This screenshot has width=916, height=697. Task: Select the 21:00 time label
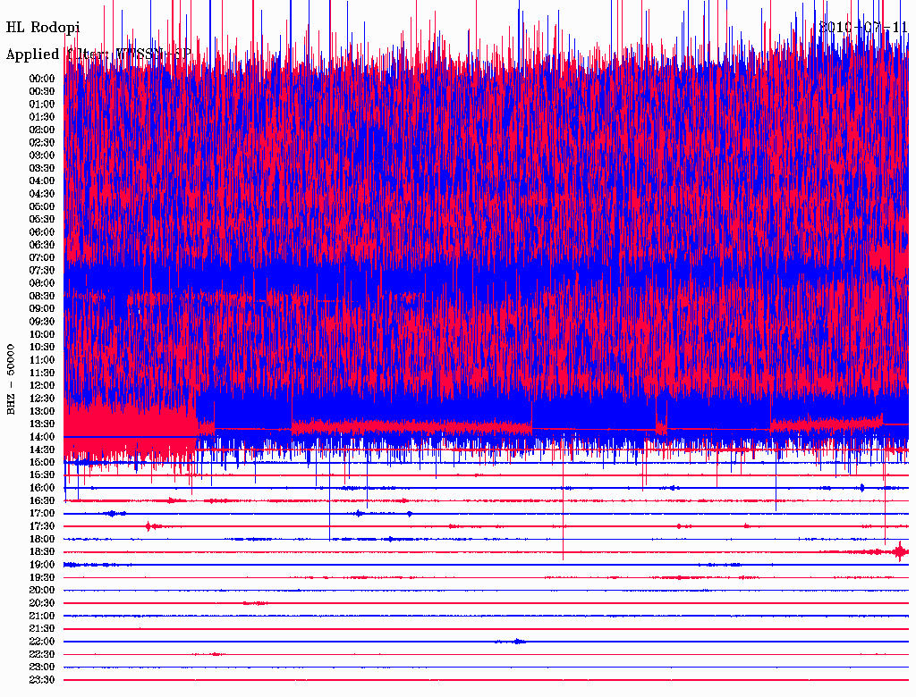coord(42,616)
